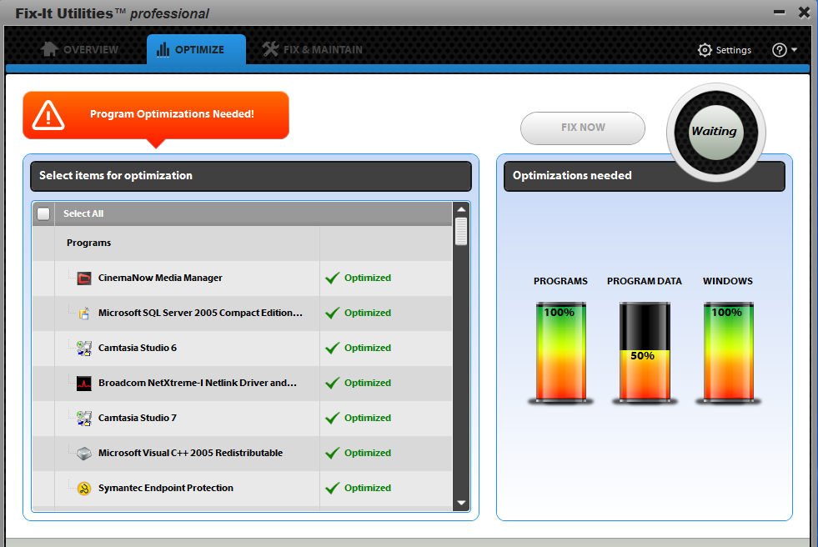Select Microsoft Visual C++ 2005 Redistributable row
This screenshot has width=818, height=547.
coord(242,453)
